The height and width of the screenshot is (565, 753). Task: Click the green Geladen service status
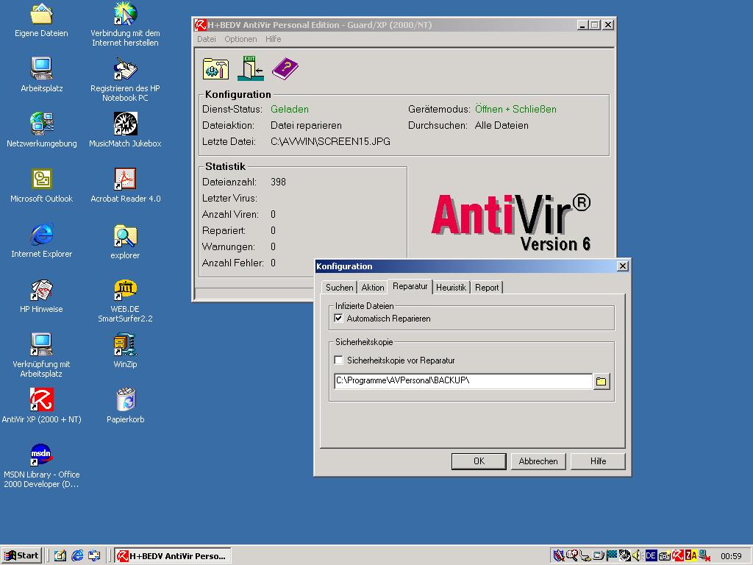pyautogui.click(x=290, y=109)
